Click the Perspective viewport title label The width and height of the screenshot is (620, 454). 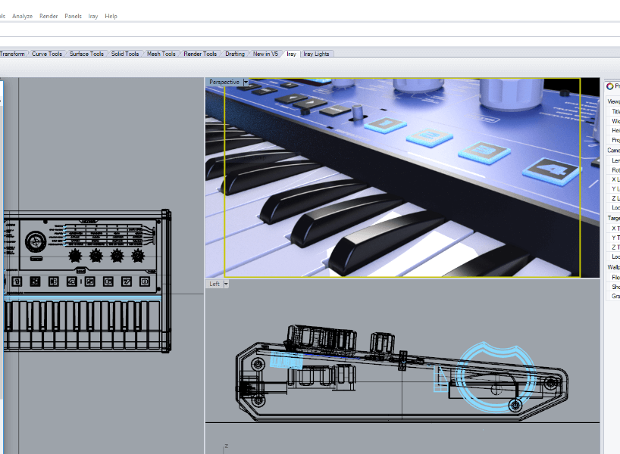pyautogui.click(x=224, y=82)
